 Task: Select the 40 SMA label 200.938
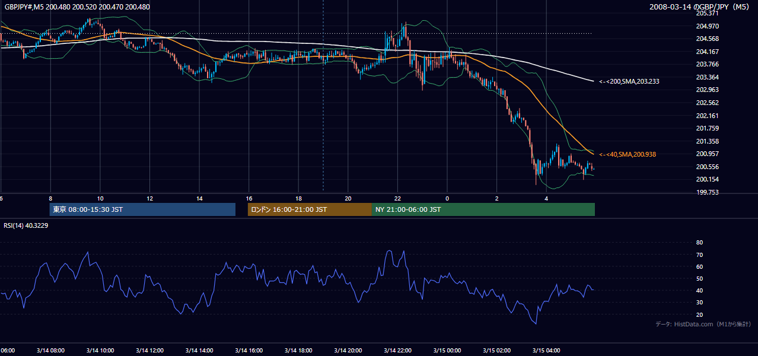click(x=627, y=154)
